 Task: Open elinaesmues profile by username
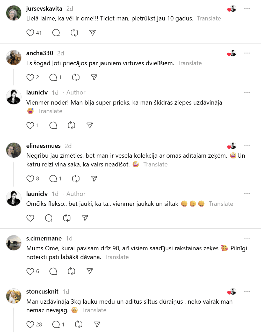pos(44,146)
